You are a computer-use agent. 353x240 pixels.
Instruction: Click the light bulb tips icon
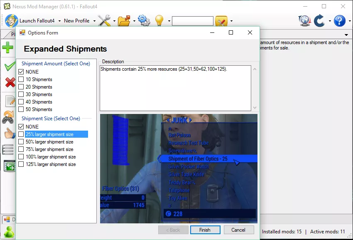(x=159, y=21)
